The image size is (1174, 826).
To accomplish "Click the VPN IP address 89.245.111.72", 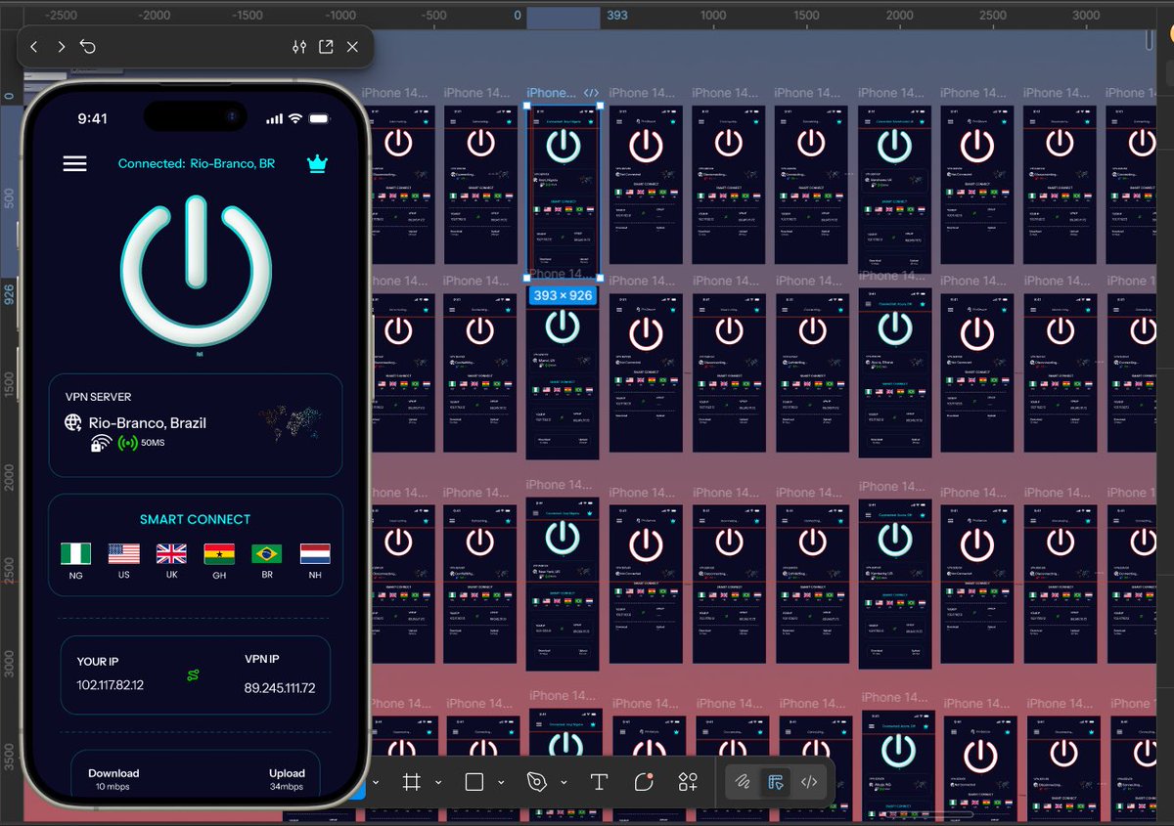I will [x=280, y=688].
